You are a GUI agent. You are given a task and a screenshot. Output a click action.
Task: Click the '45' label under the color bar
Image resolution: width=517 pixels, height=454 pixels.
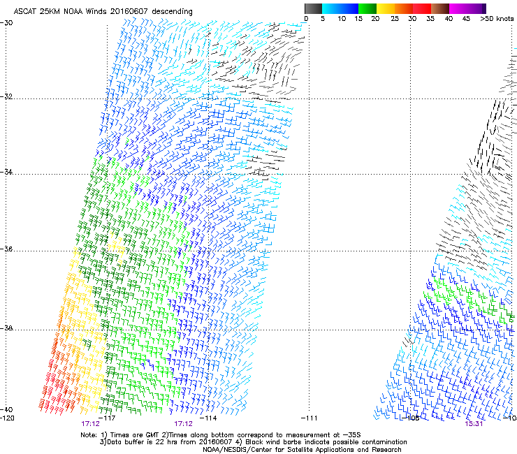pyautogui.click(x=466, y=19)
